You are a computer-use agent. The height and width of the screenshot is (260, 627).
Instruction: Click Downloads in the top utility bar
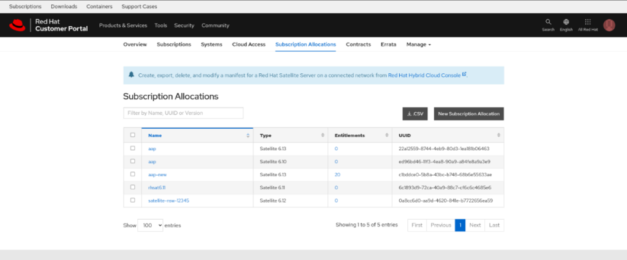pyautogui.click(x=64, y=6)
